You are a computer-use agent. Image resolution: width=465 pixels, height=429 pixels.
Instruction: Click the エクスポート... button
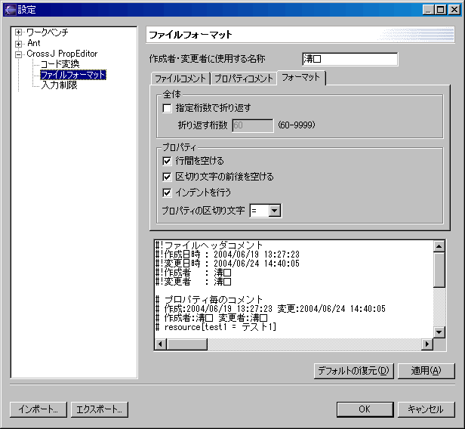point(100,409)
